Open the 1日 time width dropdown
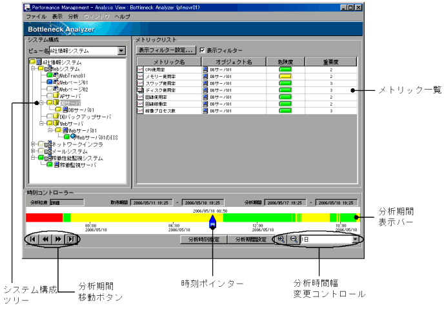The height and width of the screenshot is (310, 444). tap(355, 239)
